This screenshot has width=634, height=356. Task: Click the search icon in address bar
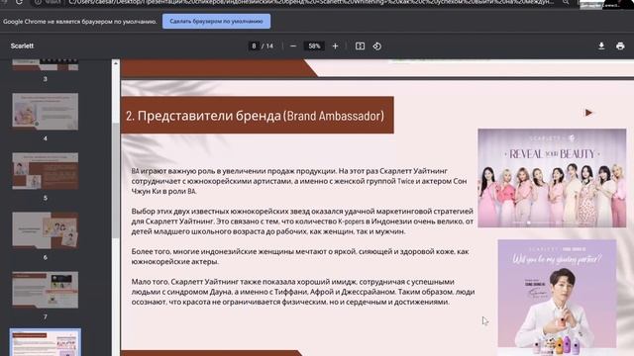[566, 2]
